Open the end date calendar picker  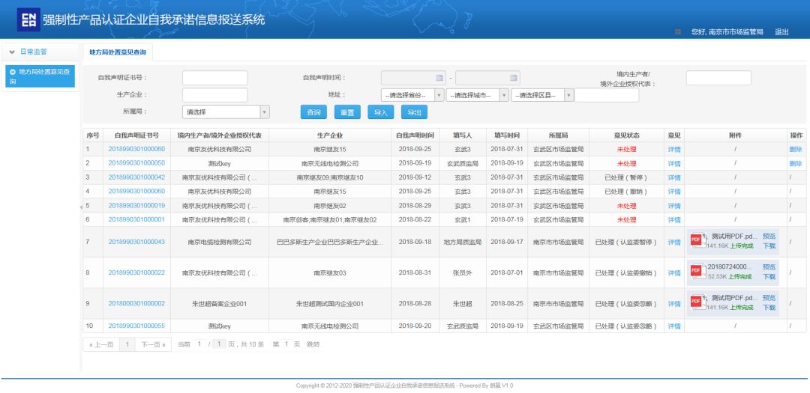[514, 78]
